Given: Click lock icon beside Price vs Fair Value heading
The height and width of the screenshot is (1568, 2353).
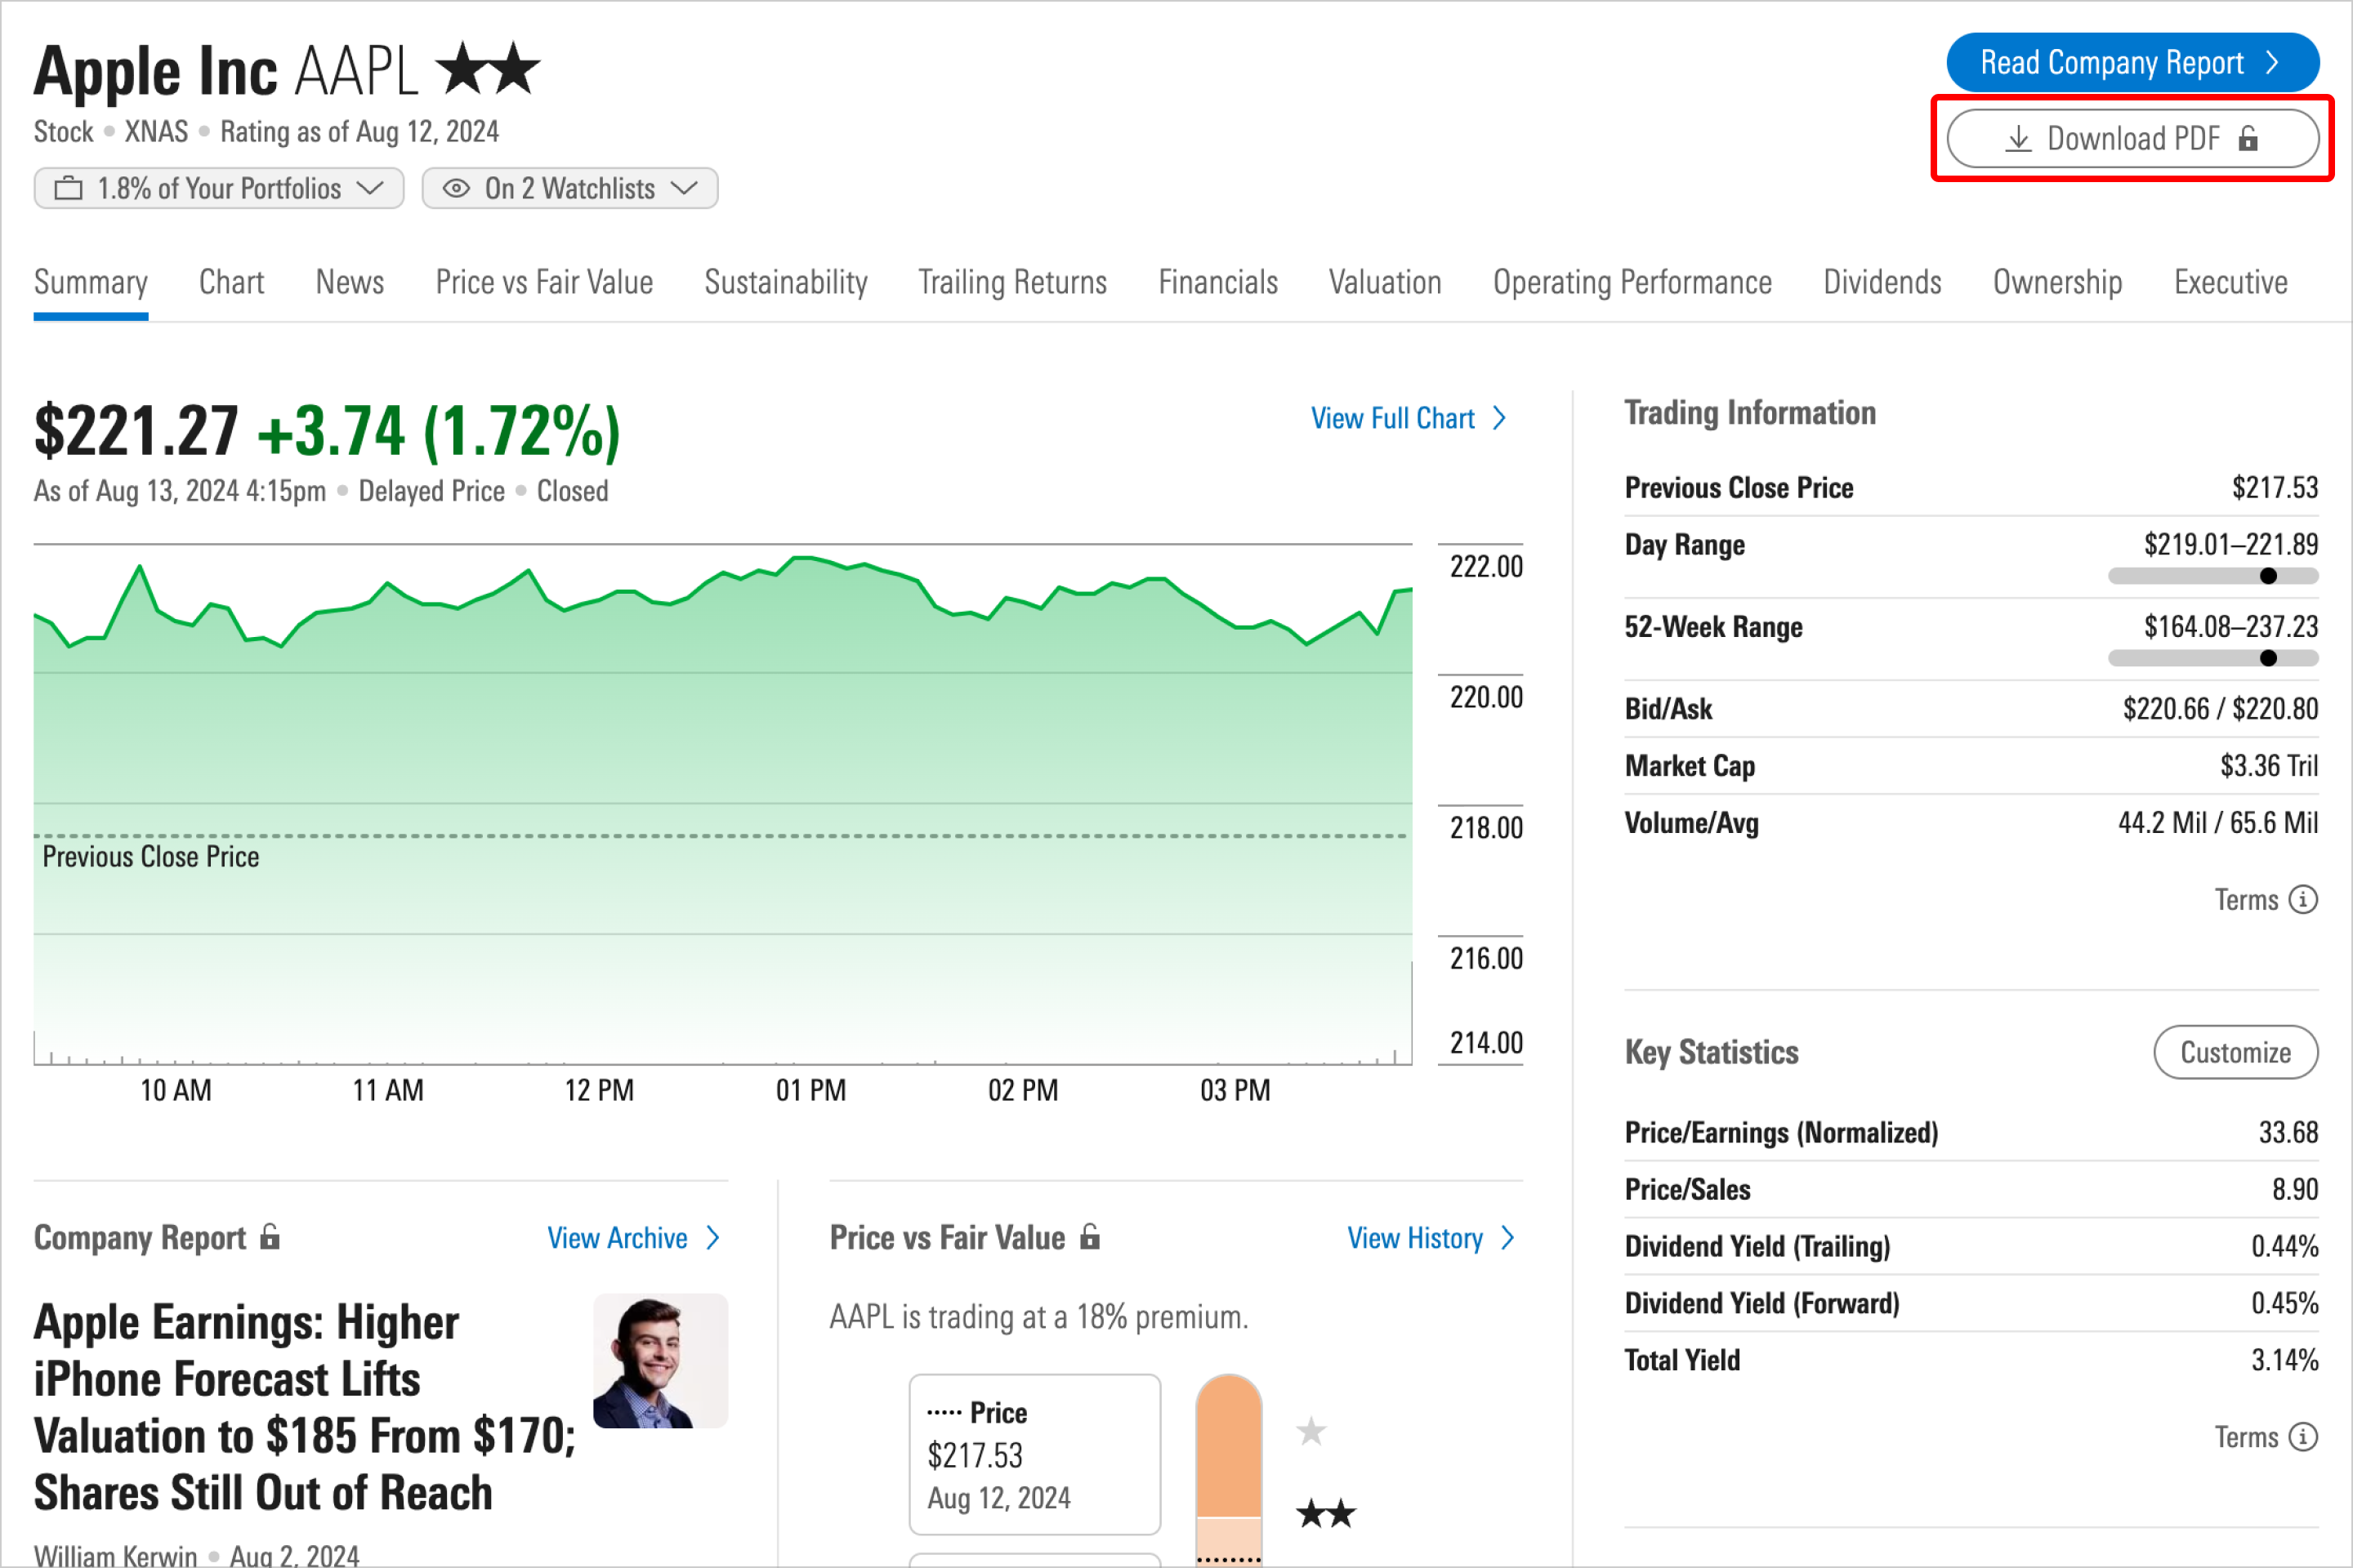Looking at the screenshot, I should [1091, 1237].
